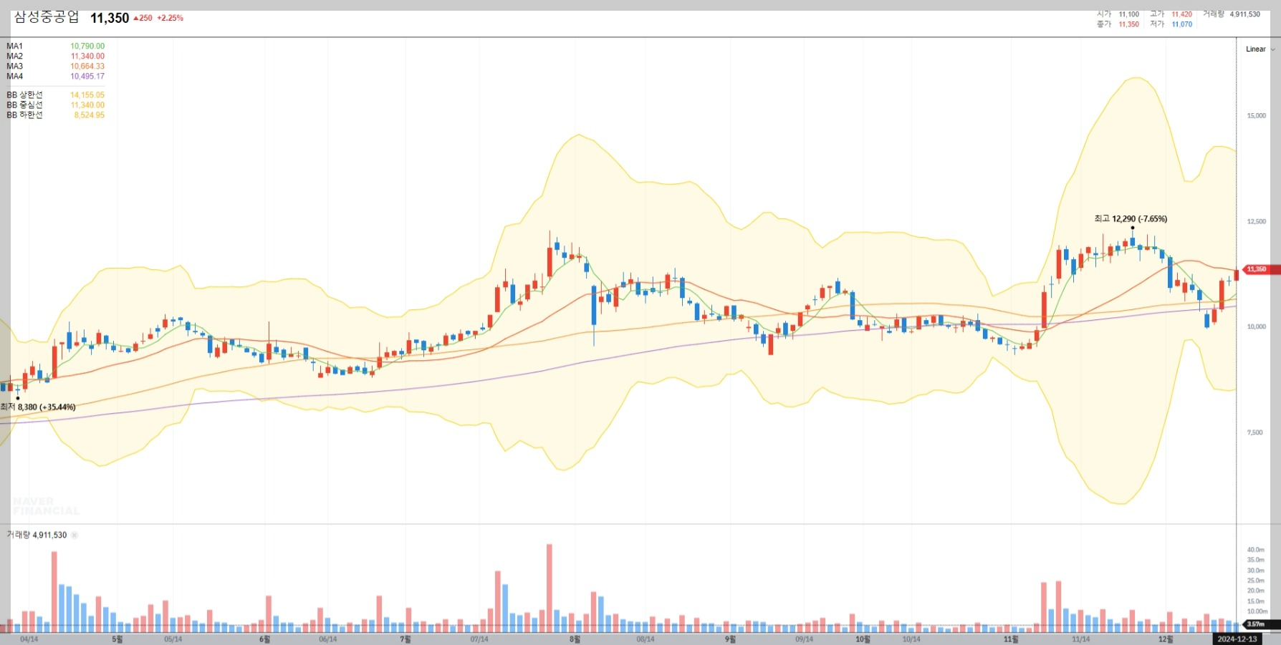Click the 고가 11,420 high price value
The height and width of the screenshot is (645, 1281).
pos(1181,14)
